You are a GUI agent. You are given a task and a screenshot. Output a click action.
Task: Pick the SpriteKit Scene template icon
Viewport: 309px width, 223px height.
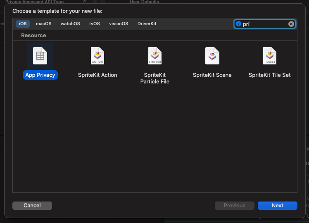[212, 56]
